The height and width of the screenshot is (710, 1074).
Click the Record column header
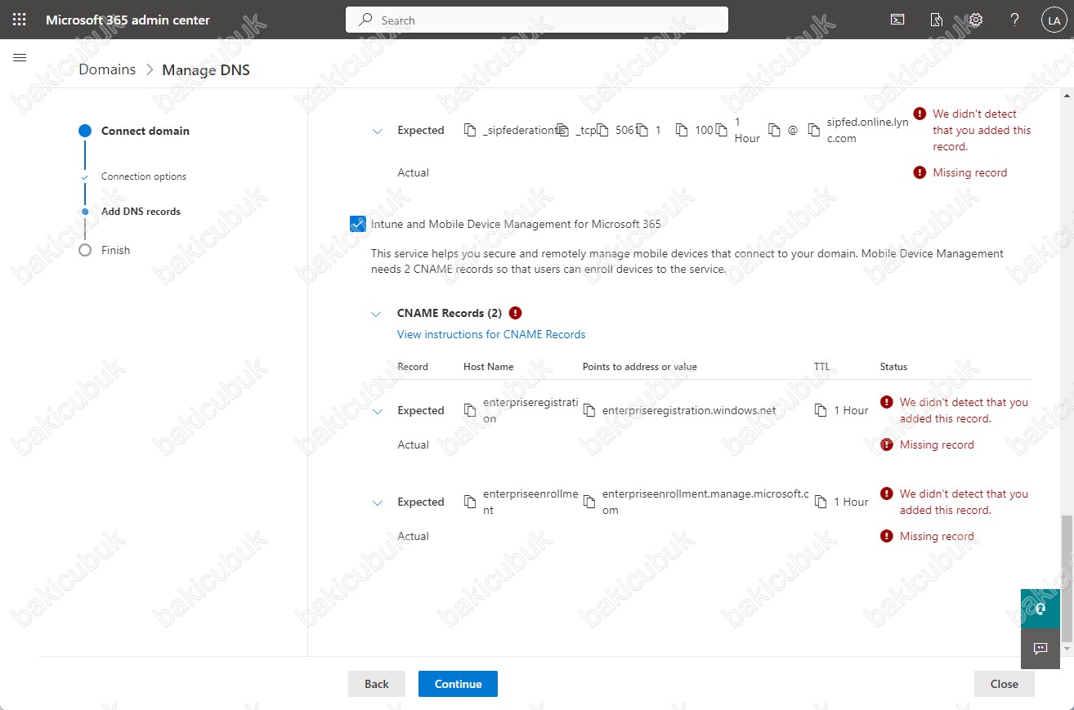pos(413,367)
